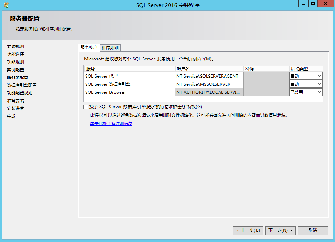This screenshot has width=335, height=242.
Task: Select the SQL Server Browser service row
Action: [x=129, y=92]
